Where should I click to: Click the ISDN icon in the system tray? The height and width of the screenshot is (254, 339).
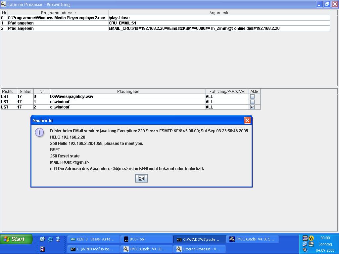click(x=305, y=238)
